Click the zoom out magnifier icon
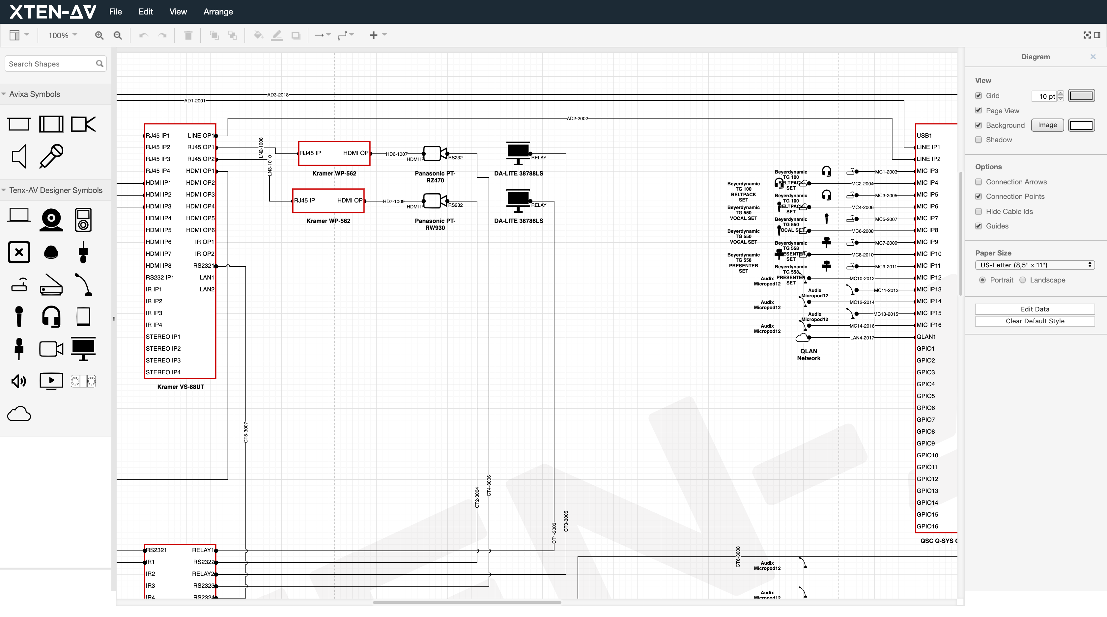The width and height of the screenshot is (1107, 617). click(x=117, y=35)
